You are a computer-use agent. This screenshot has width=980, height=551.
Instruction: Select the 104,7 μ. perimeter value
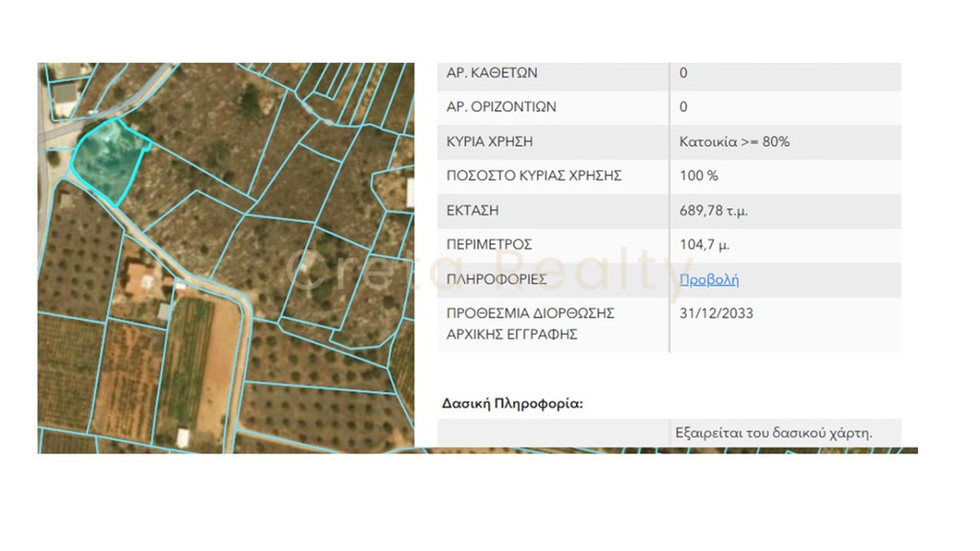pos(704,244)
